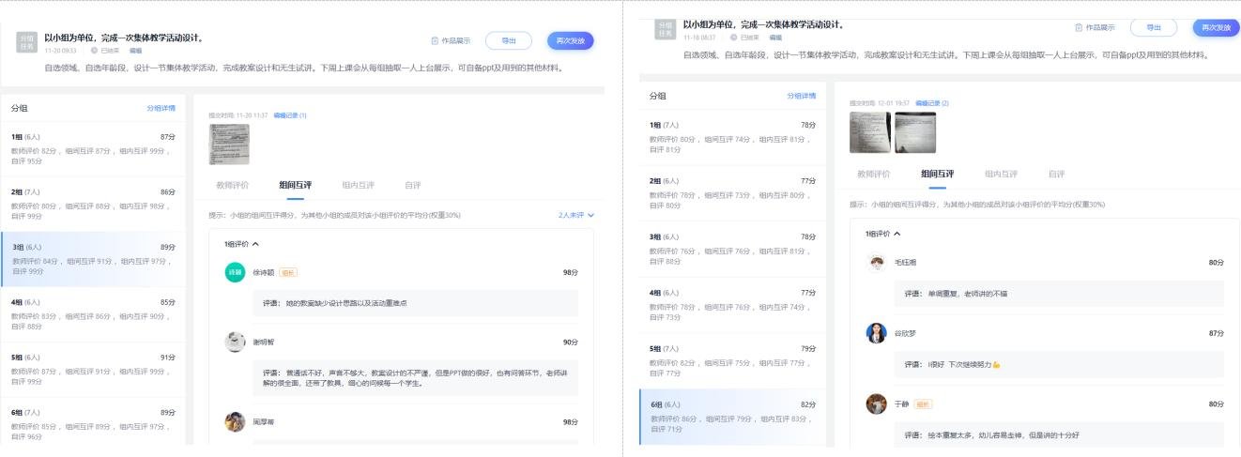Click the gray 分组任务 badge of the 11-18 task

[x=666, y=30]
